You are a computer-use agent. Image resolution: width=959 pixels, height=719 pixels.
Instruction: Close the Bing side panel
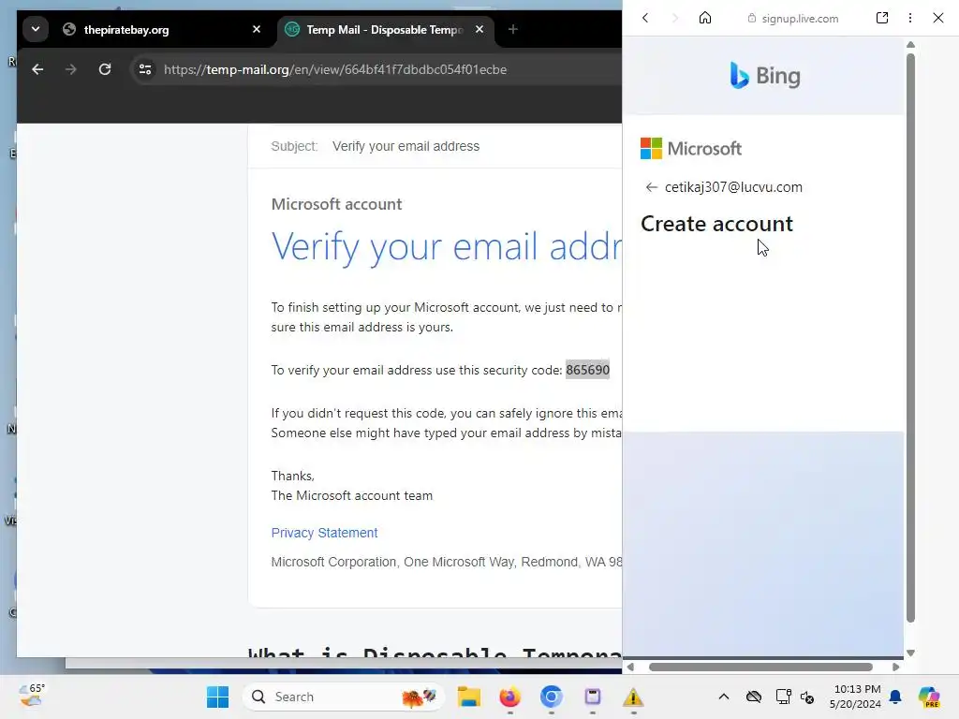point(938,18)
